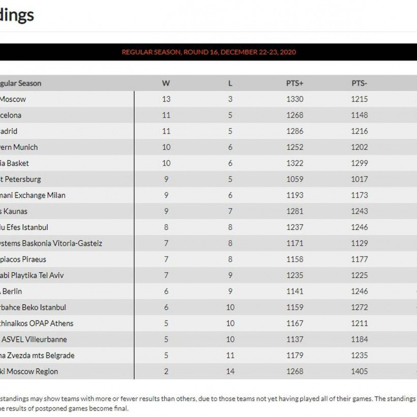Open the OPAP Athens team link
The image size is (417, 417).
click(37, 323)
